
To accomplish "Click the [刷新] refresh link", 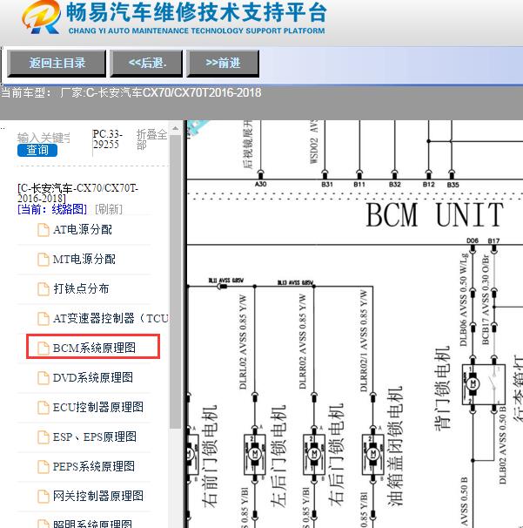I will (109, 209).
